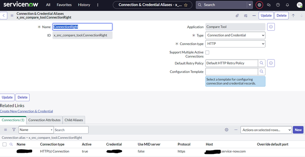Toggle column search magnifier icon
Image resolution: width=305 pixels, height=157 pixels.
pos(11,144)
